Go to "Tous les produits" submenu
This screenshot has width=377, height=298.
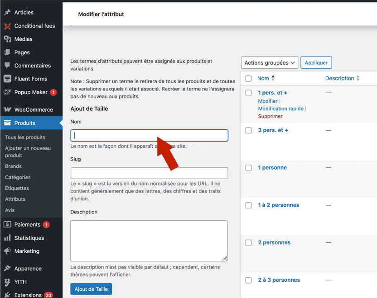pyautogui.click(x=25, y=137)
